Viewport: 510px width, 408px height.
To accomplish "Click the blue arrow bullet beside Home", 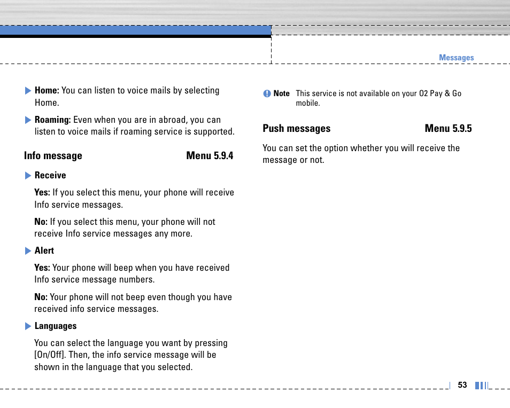I will 28,91.
